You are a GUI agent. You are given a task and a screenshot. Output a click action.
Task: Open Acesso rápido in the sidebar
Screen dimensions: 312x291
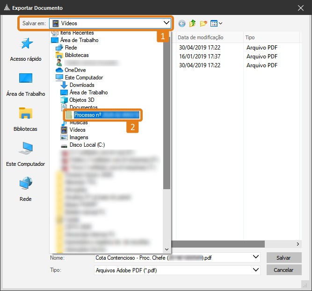(26, 50)
